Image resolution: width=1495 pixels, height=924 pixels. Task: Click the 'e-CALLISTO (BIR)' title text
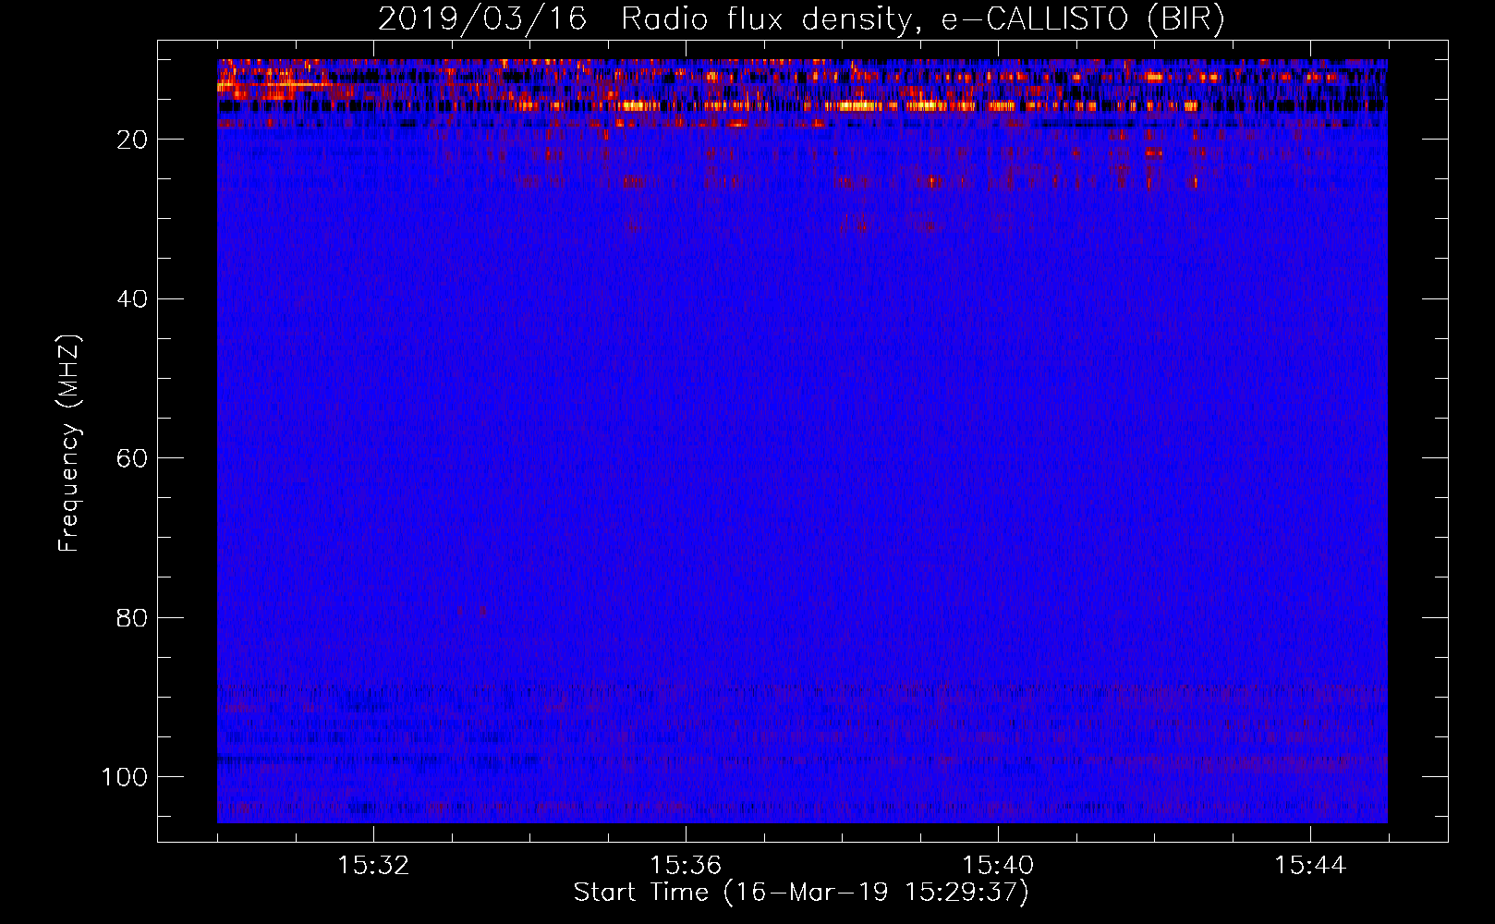[x=1083, y=19]
